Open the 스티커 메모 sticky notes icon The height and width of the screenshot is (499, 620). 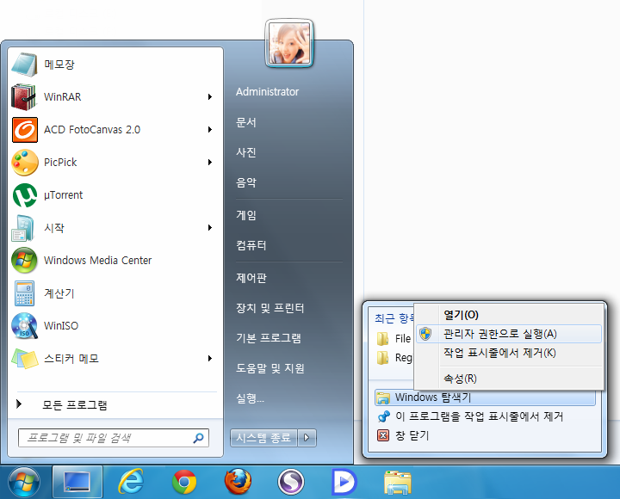point(24,359)
